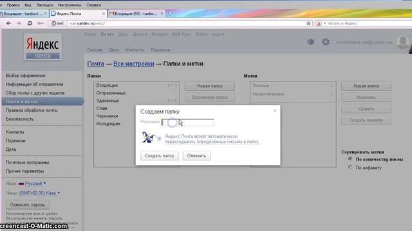Image resolution: width=412 pixels, height=231 pixels.
Task: Open Сбор почты с других ящиков settings
Action: click(35, 93)
